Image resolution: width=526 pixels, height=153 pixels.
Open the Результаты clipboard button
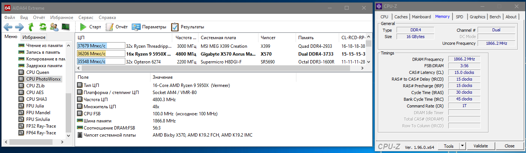click(188, 27)
